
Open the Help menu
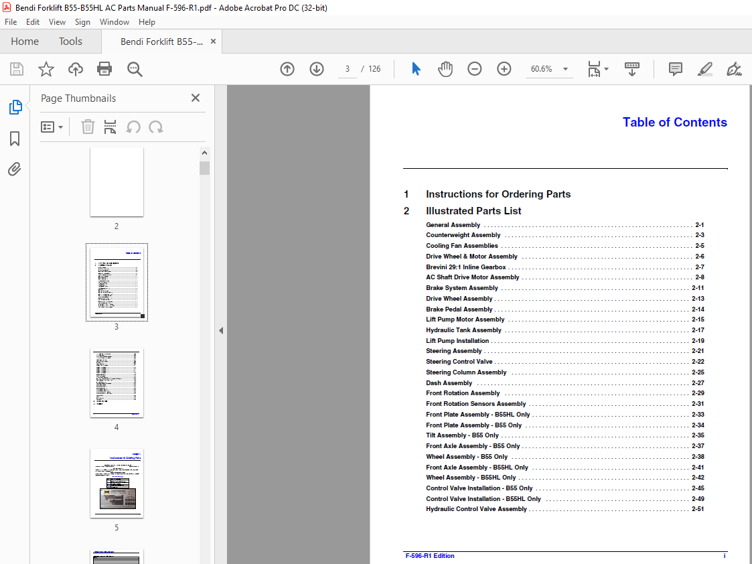pos(147,22)
